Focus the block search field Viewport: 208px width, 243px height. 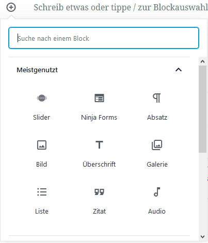(x=104, y=38)
